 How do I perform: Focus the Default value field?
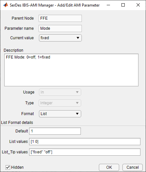click(x=55, y=131)
